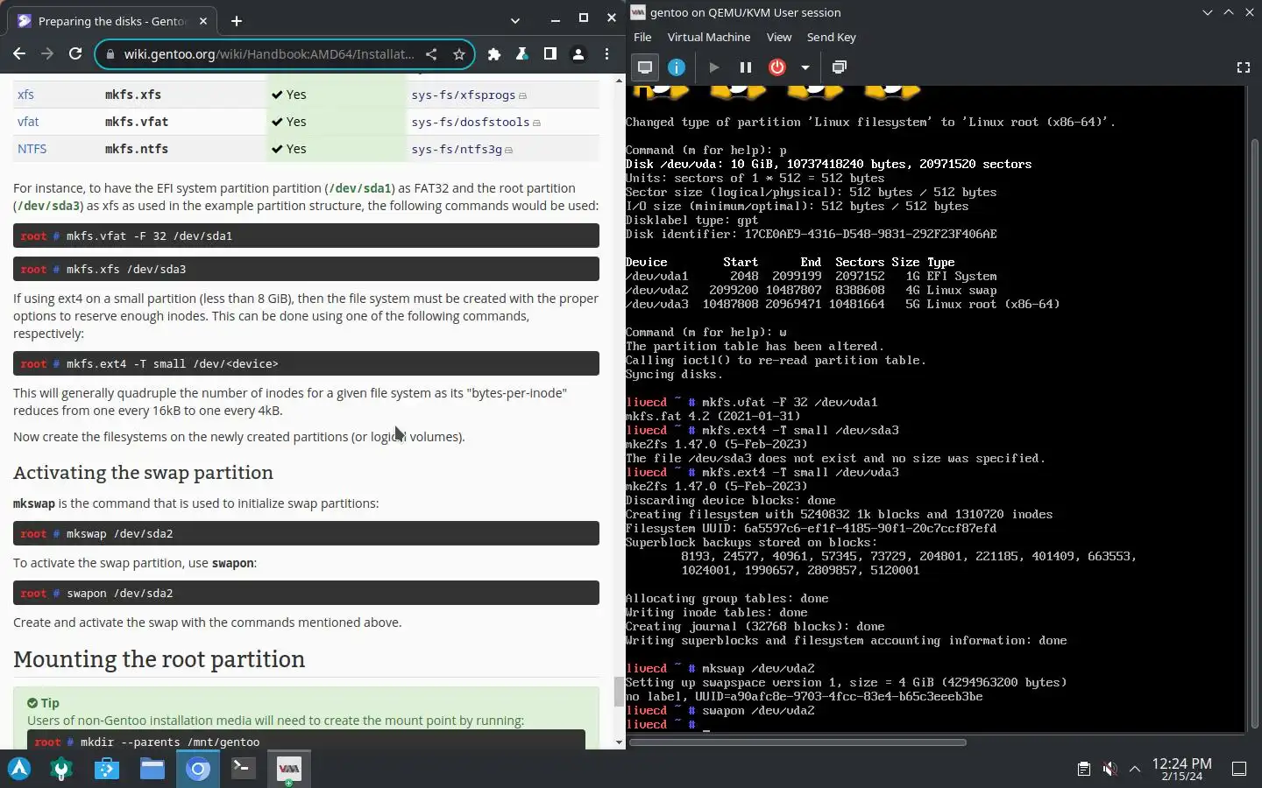
Task: Toggle Chrome side panel
Action: point(550,54)
